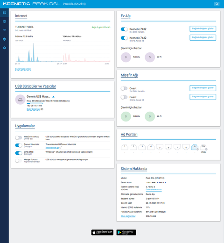Click the Google Play download badge
This screenshot has width=224, height=243.
[x=126, y=232]
